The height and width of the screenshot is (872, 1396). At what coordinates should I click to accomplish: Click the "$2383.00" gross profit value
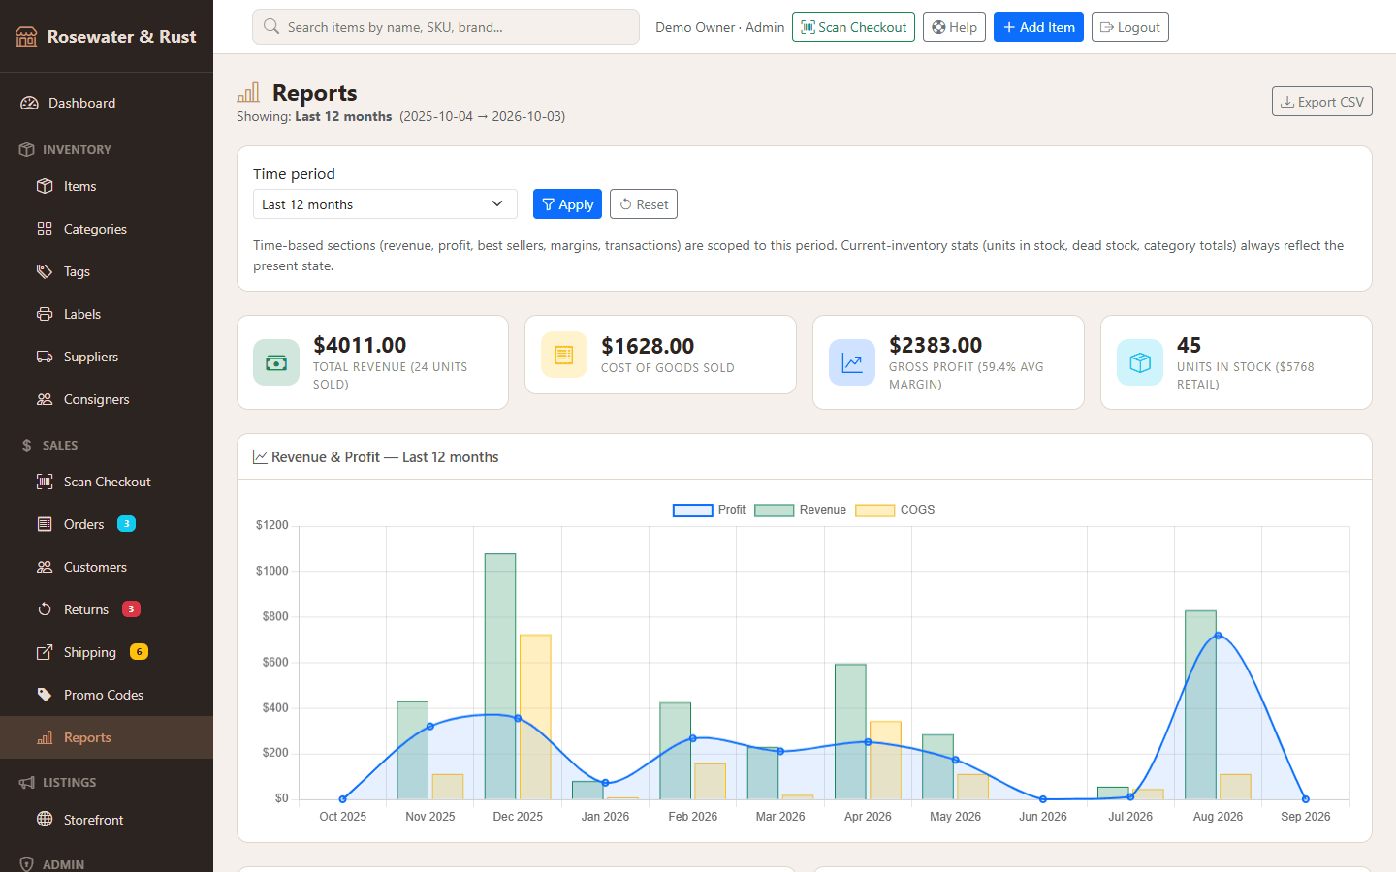coord(936,345)
